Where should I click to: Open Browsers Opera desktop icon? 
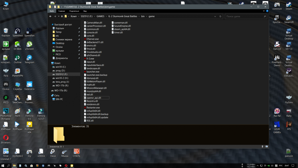pyautogui.click(x=6, y=139)
